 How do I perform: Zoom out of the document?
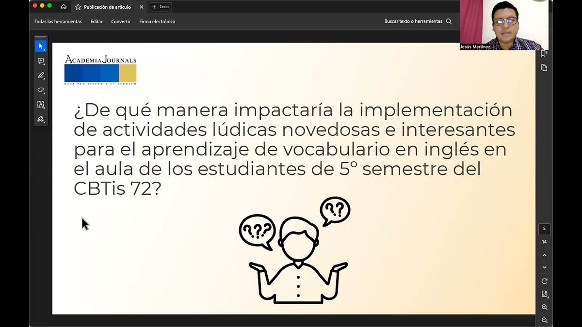pyautogui.click(x=544, y=320)
